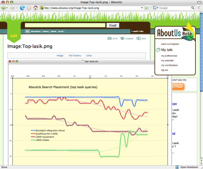This screenshot has width=203, height=169.
Task: Click the log out link
Action: click(x=164, y=70)
